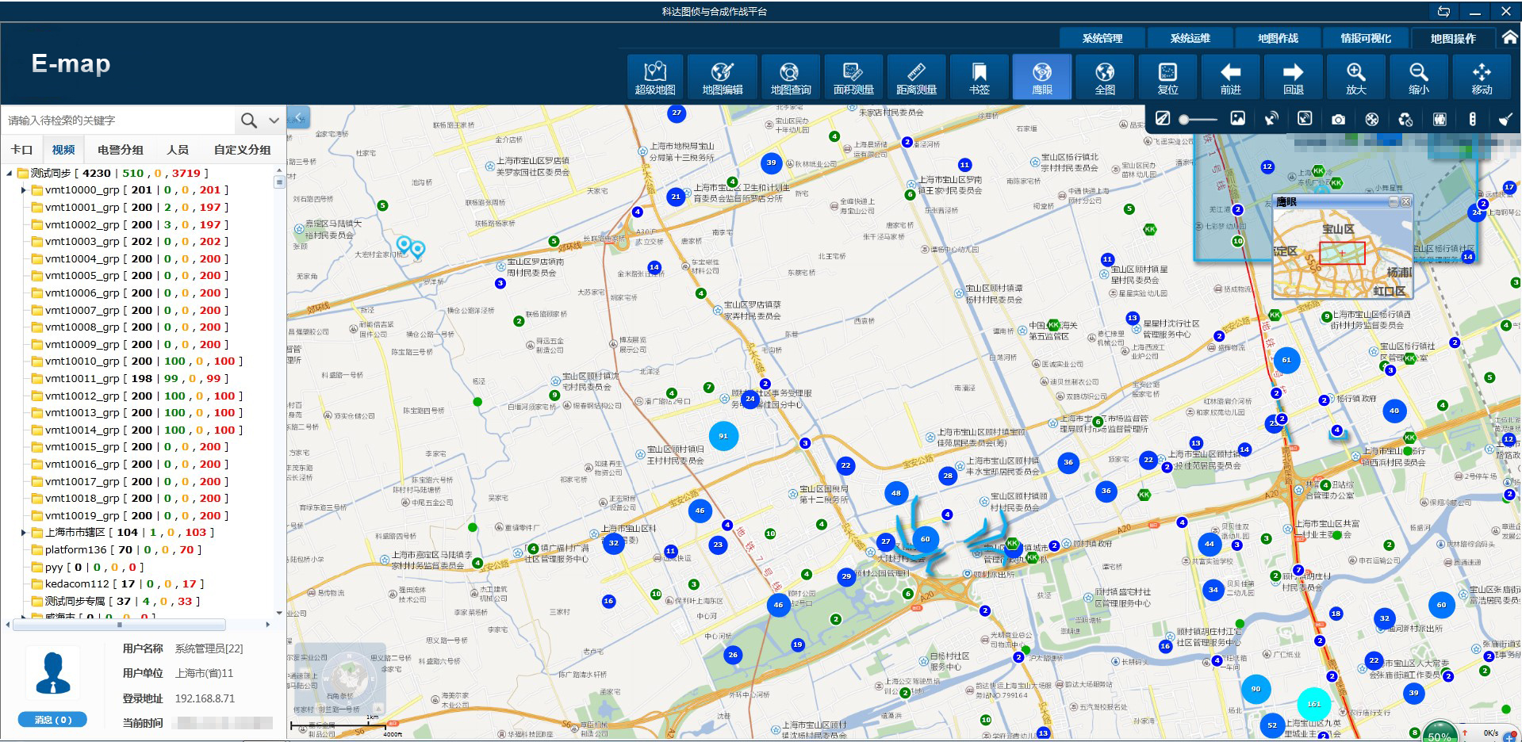Adjust the map overlay transparency slider
Screen dimensions: 1522x742
[x=1198, y=120]
